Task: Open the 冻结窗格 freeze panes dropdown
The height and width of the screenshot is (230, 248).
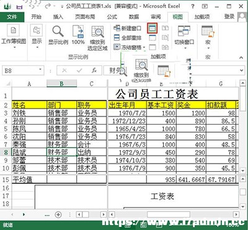Action: 144,47
